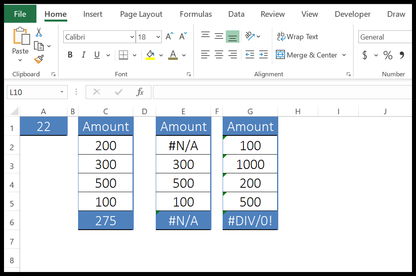
Task: Open the Developer tab
Action: 352,14
